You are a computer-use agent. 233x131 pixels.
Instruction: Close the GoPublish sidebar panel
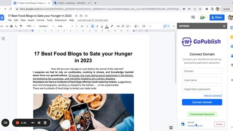tap(224, 26)
